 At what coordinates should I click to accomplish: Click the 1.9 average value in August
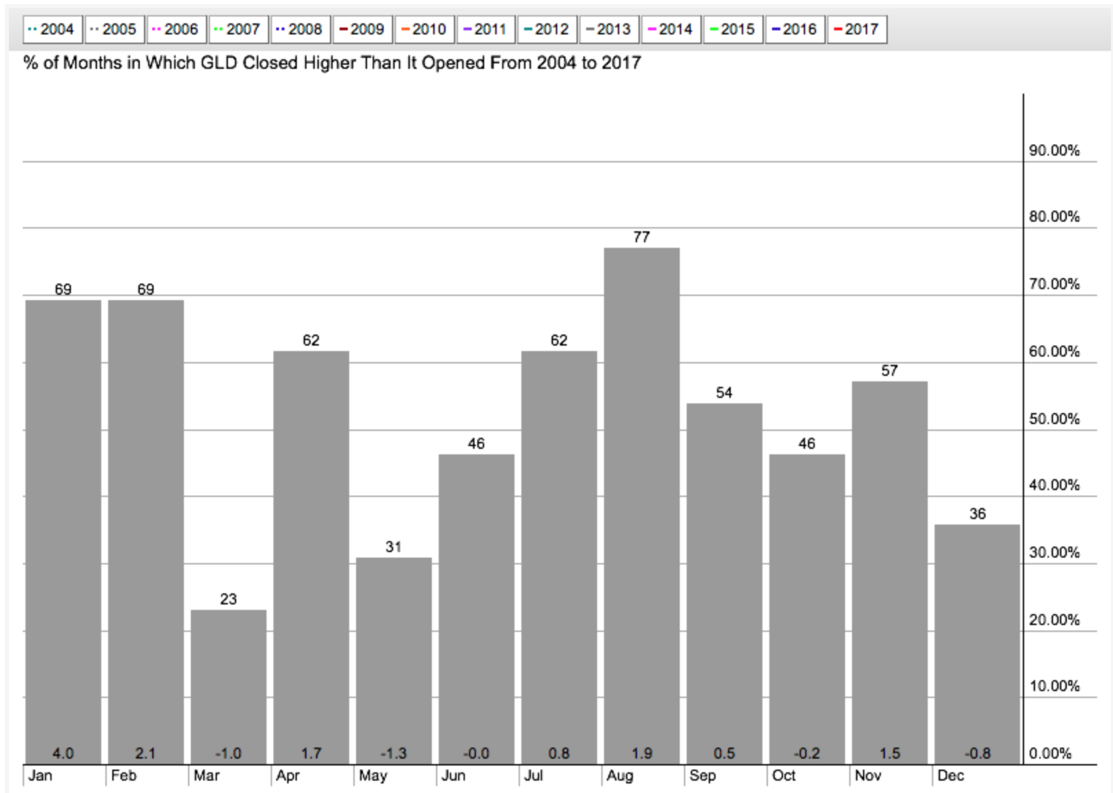click(x=642, y=754)
